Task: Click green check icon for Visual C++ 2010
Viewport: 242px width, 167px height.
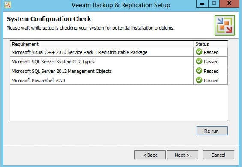Action: pos(199,52)
